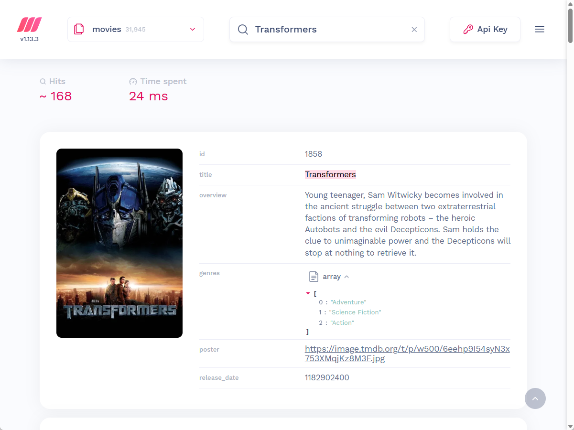Click the highlighted Transformers title

coord(330,174)
